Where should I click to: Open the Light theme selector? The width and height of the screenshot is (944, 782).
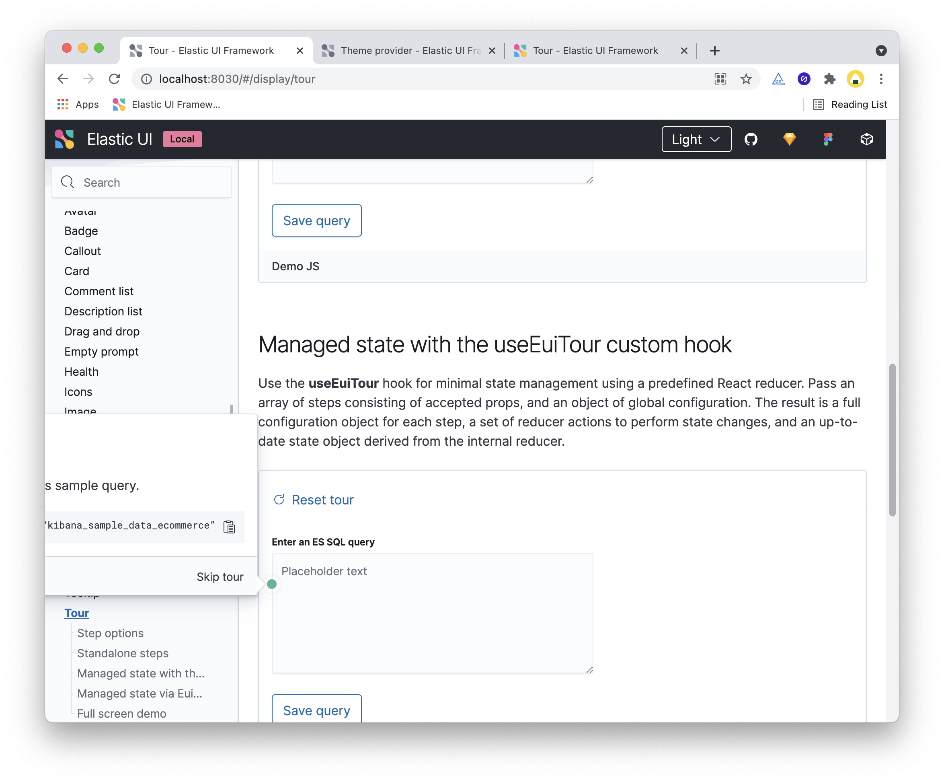(x=696, y=140)
